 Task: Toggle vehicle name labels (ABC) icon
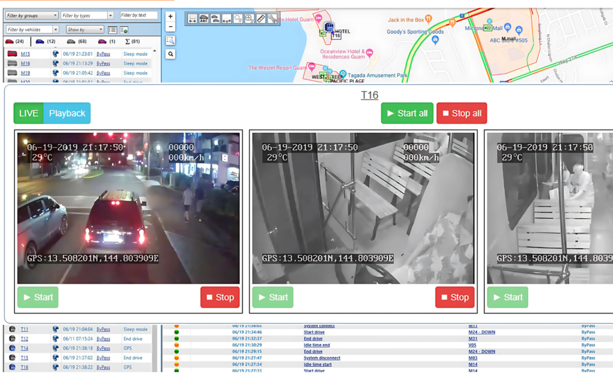(x=204, y=19)
